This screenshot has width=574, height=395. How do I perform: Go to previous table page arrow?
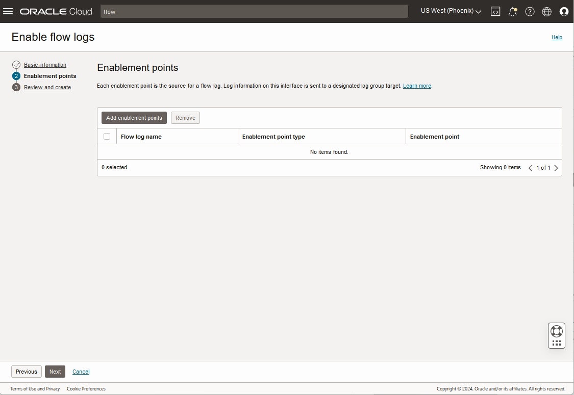tap(530, 168)
